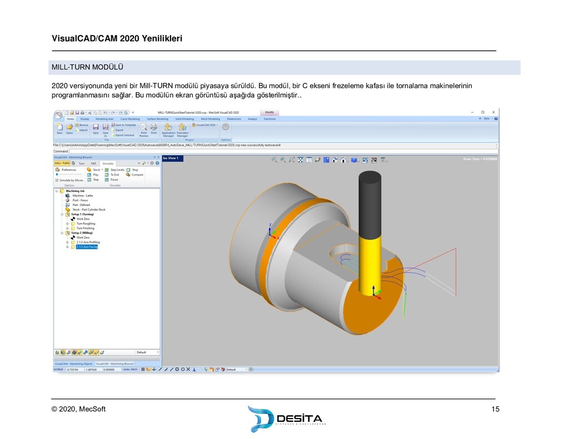Click Step simulation
The height and width of the screenshot is (439, 569).
coord(93,180)
